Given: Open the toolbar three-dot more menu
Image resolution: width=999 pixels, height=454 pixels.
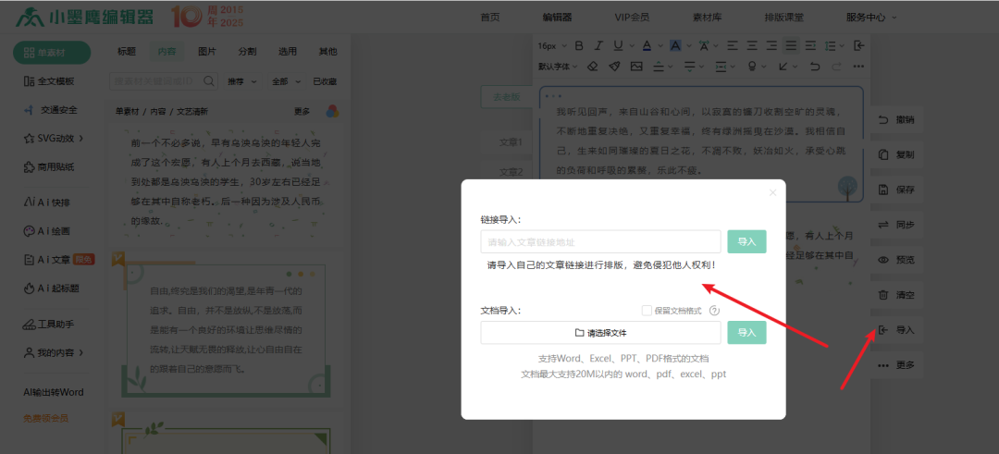Looking at the screenshot, I should pos(858,66).
